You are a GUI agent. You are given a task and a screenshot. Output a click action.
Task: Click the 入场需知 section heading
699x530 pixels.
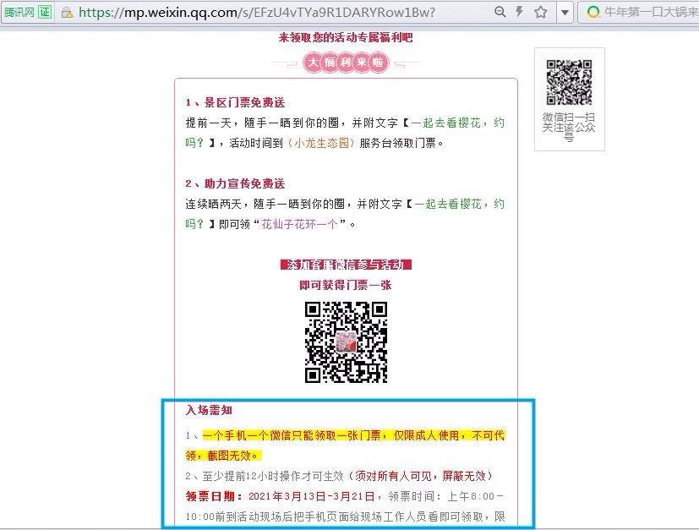pyautogui.click(x=209, y=410)
